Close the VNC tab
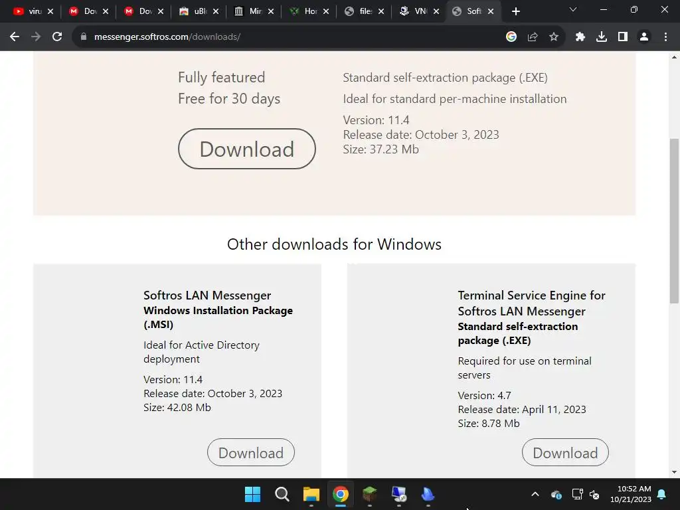Screen dimensions: 680x510 click(x=436, y=11)
